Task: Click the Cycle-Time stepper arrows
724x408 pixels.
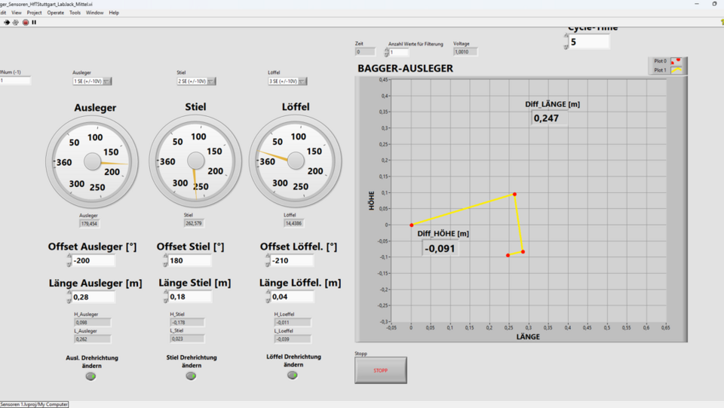Action: coord(566,42)
